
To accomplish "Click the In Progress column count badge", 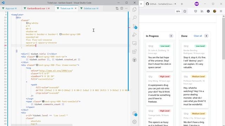I will click(x=171, y=36).
